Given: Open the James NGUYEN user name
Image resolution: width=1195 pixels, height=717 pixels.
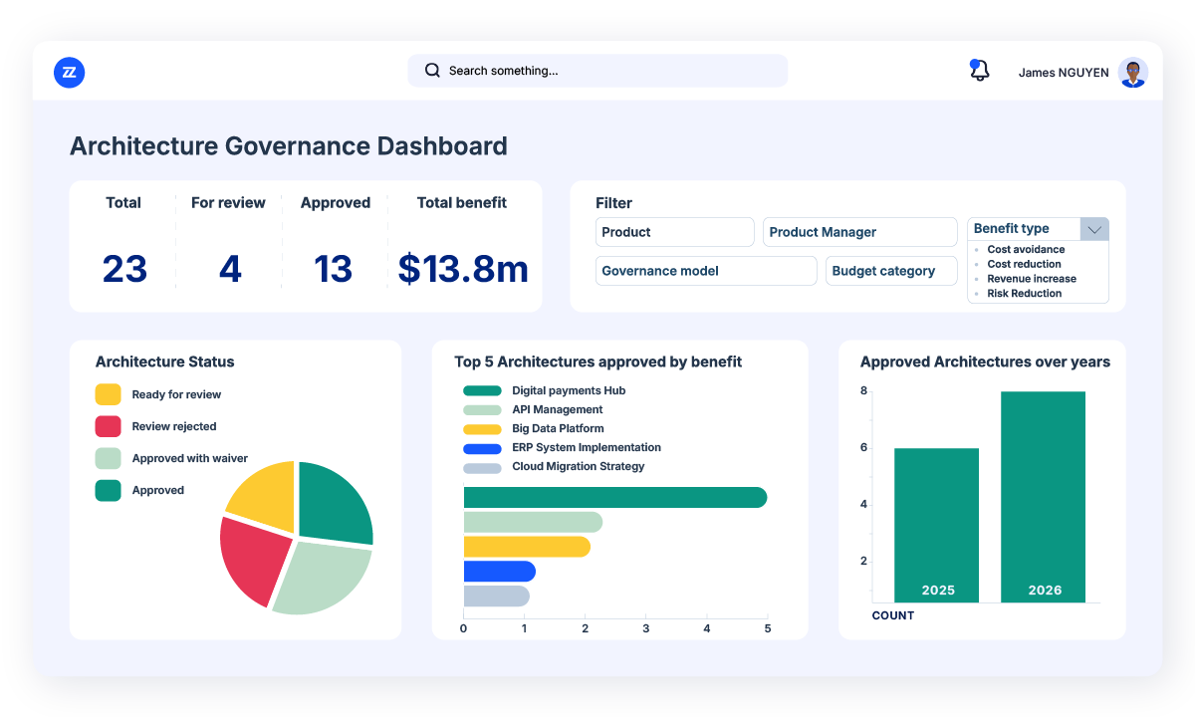Looking at the screenshot, I should pos(1063,73).
